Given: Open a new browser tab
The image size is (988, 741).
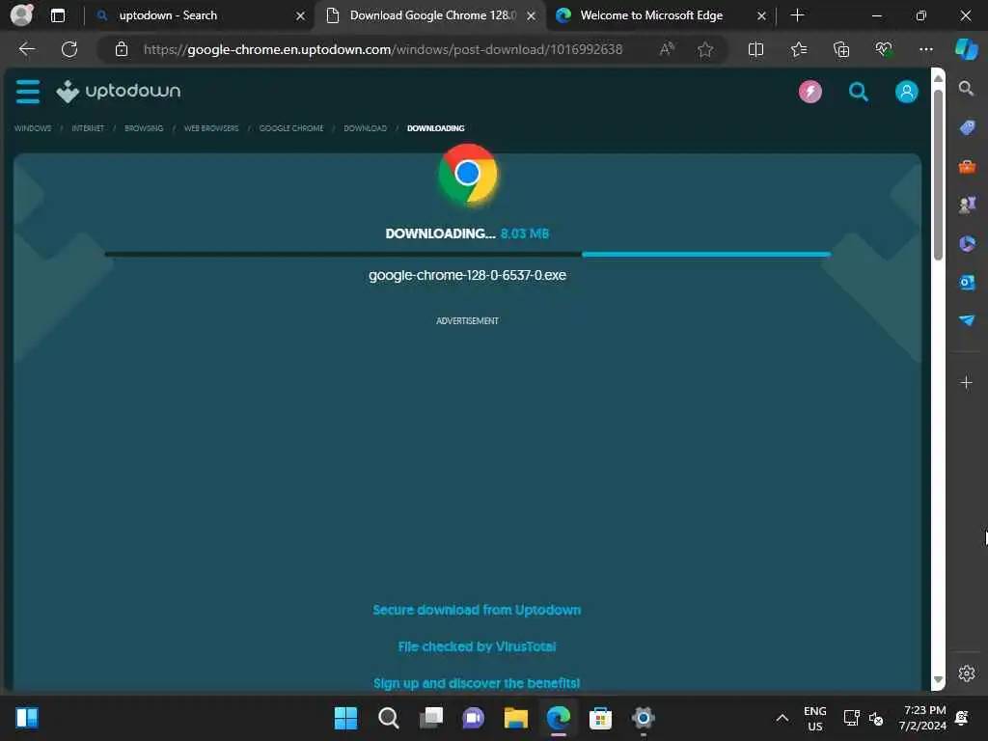Looking at the screenshot, I should (797, 15).
